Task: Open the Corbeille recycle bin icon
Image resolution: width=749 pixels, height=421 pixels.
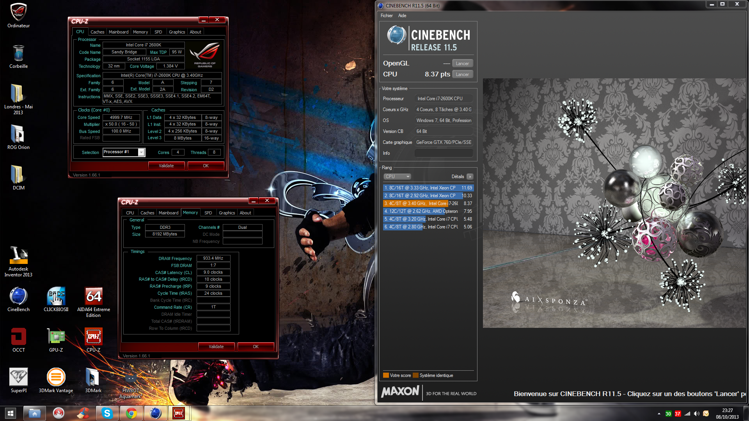Action: tap(18, 57)
